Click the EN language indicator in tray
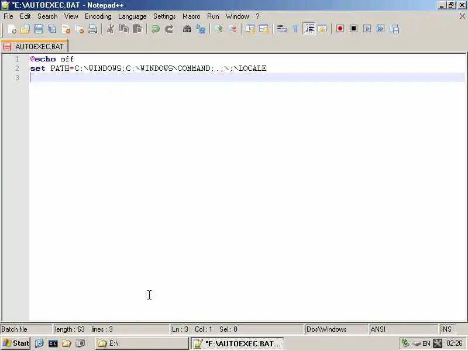 pos(426,343)
